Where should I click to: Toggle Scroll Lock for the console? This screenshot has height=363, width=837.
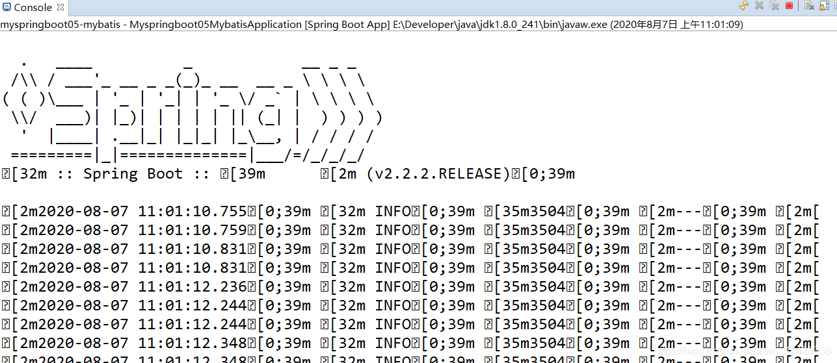[824, 6]
